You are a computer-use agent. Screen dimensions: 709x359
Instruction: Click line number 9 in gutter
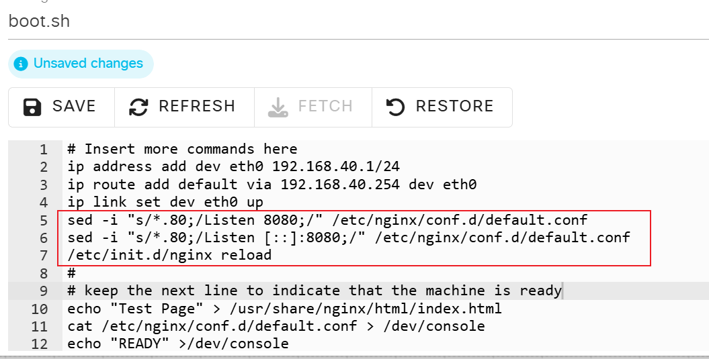point(44,291)
